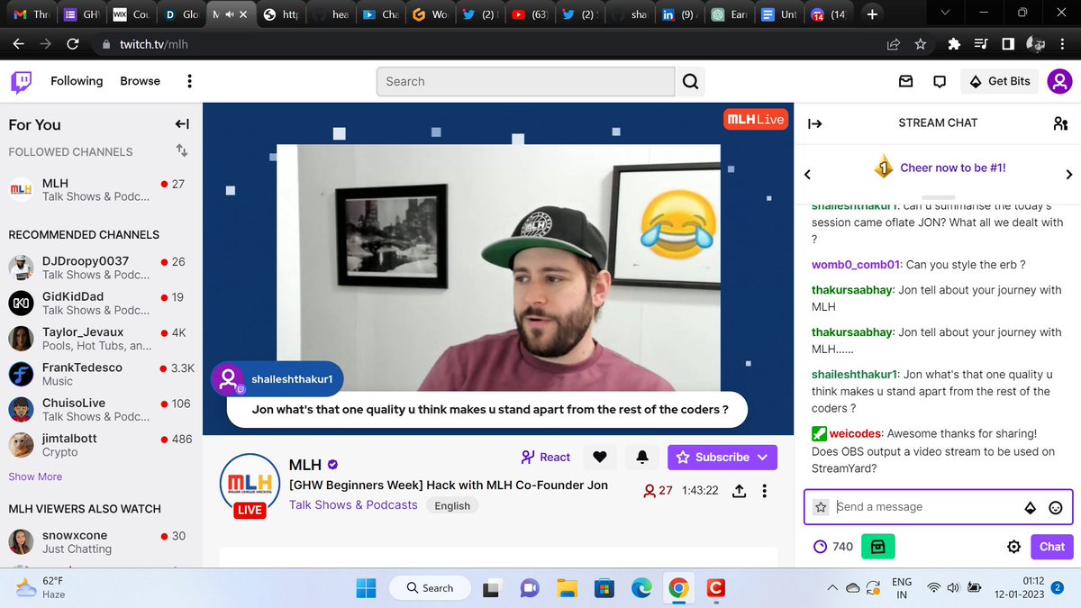Open File Explorer from taskbar
Image resolution: width=1081 pixels, height=608 pixels.
click(567, 588)
